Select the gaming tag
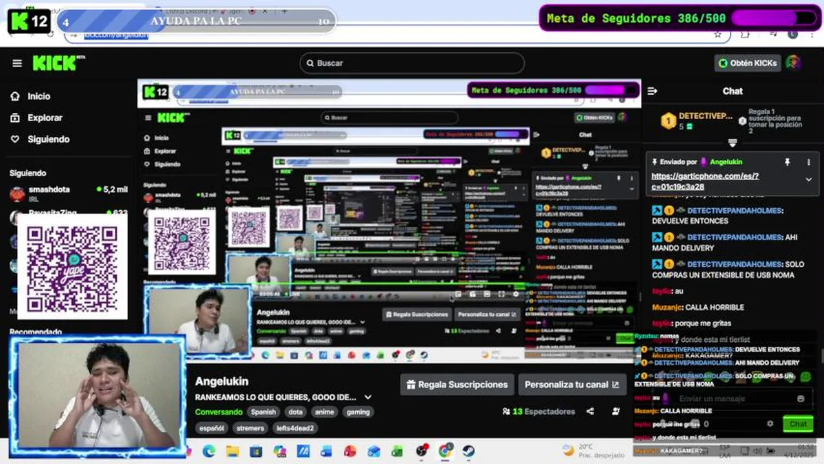The image size is (824, 464). (358, 412)
